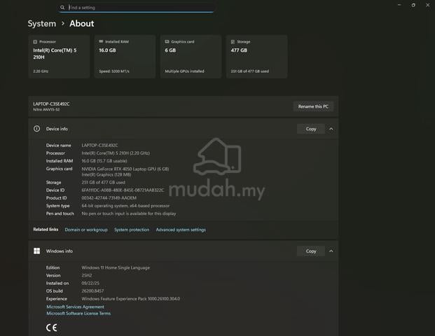Viewport: 435px width, 336px height.
Task: Click the Storage drive icon
Action: click(233, 42)
